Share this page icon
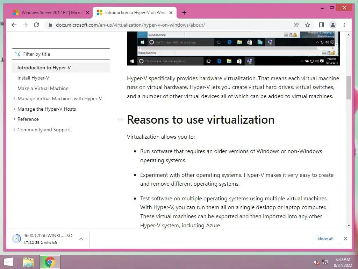This screenshot has width=358, height=269. [x=296, y=25]
